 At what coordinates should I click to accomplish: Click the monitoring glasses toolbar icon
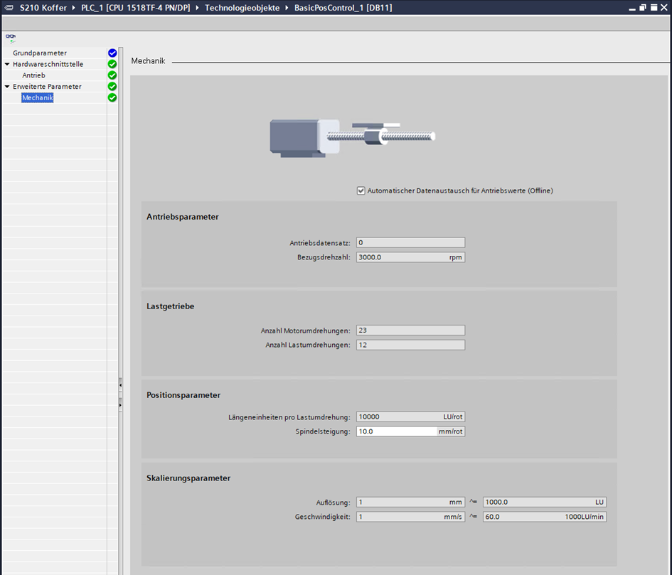pyautogui.click(x=11, y=37)
